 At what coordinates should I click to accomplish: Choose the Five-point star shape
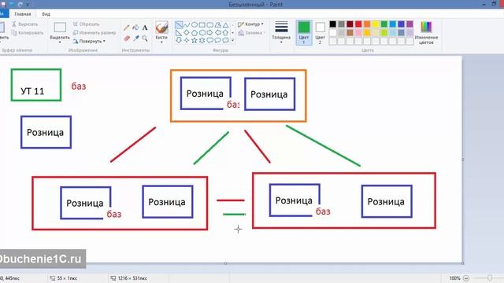(195, 40)
